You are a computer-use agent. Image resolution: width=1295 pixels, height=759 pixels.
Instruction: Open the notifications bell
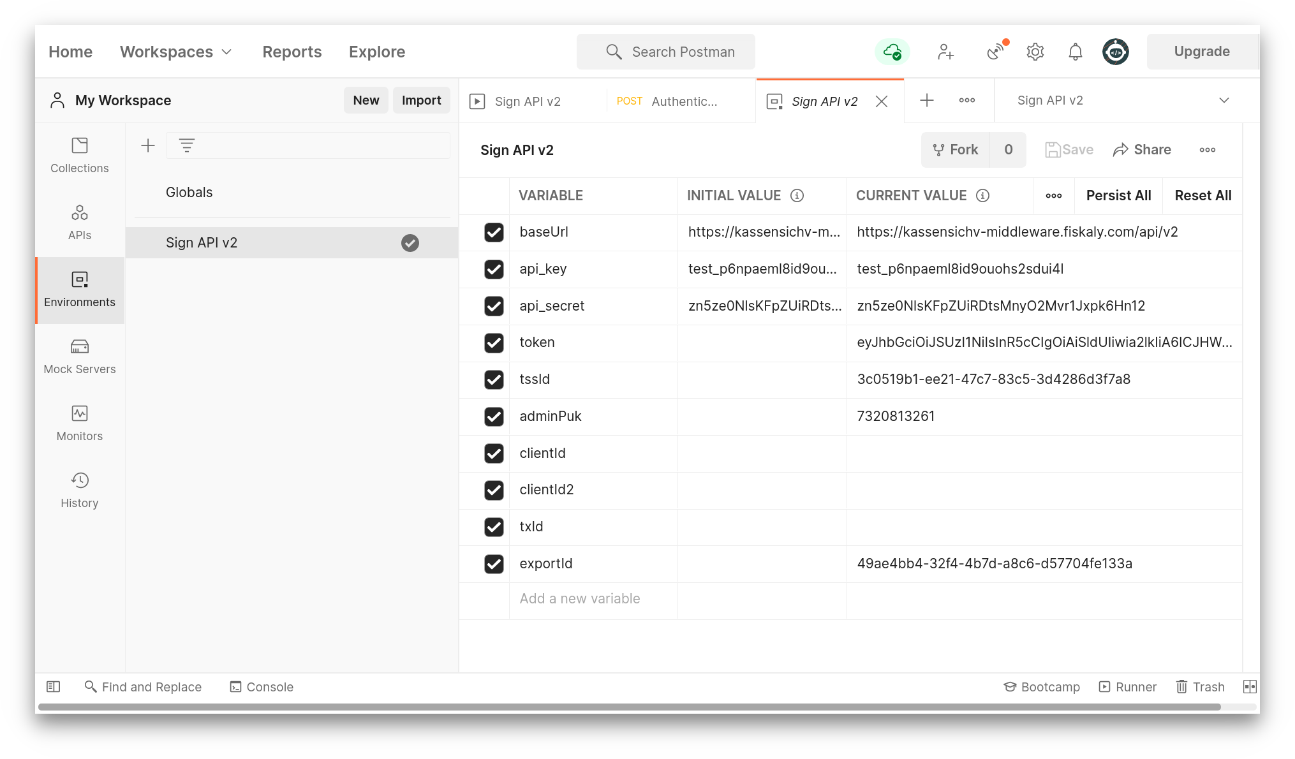(1075, 52)
